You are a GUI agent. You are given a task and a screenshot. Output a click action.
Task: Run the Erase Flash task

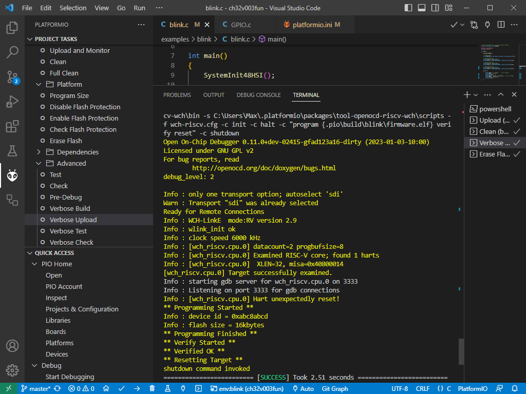click(x=66, y=141)
